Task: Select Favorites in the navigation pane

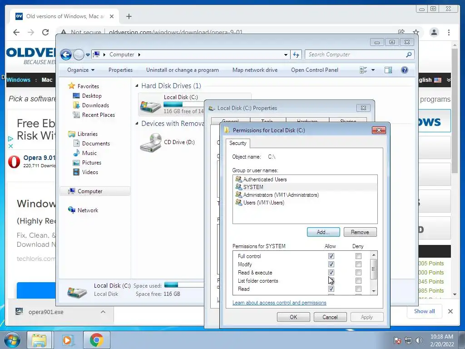Action: [88, 86]
